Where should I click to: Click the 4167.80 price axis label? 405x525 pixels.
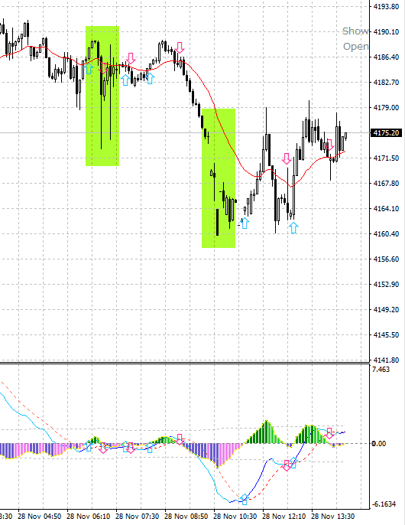click(x=386, y=183)
